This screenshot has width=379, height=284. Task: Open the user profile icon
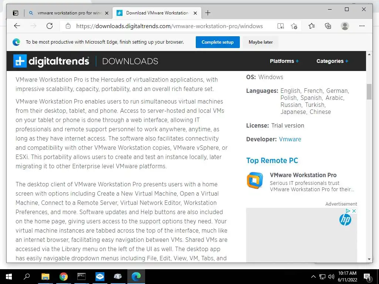coord(345,26)
